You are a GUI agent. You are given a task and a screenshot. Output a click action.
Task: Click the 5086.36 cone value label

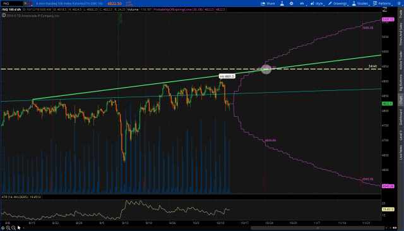[367, 28]
